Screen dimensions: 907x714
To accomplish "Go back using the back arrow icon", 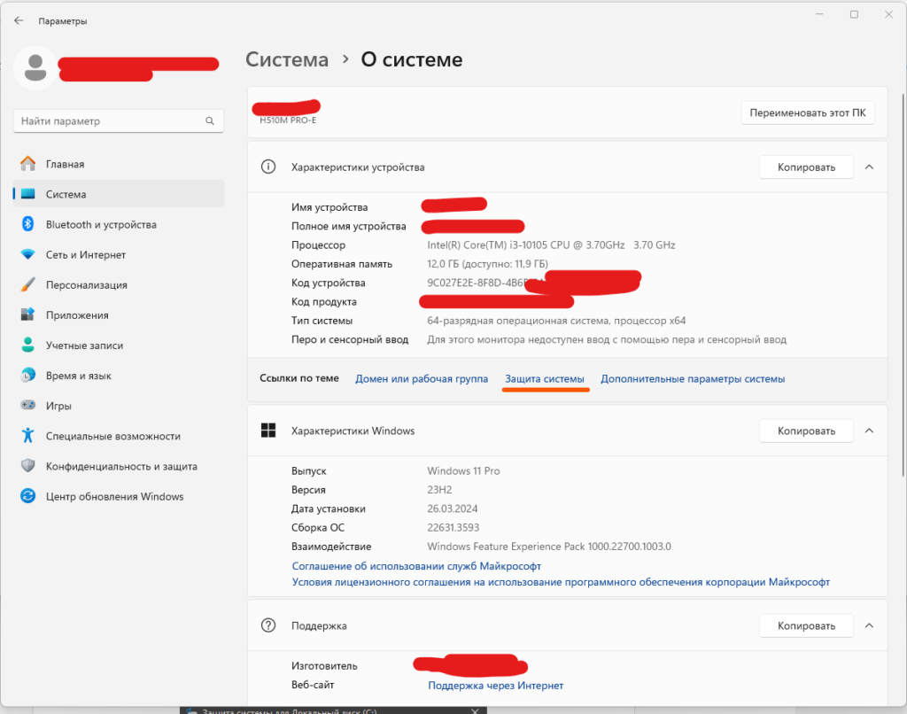I will tap(19, 21).
